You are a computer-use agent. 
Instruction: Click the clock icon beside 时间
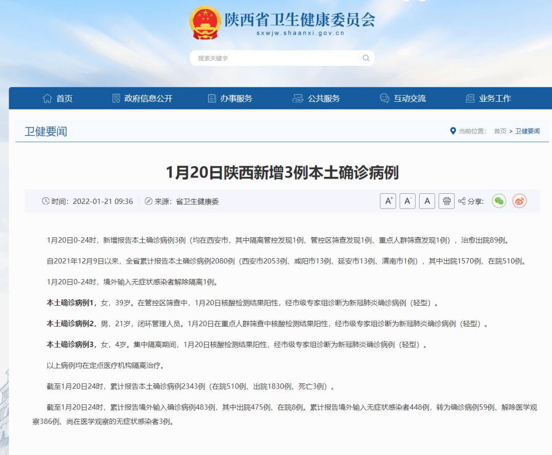tap(46, 201)
